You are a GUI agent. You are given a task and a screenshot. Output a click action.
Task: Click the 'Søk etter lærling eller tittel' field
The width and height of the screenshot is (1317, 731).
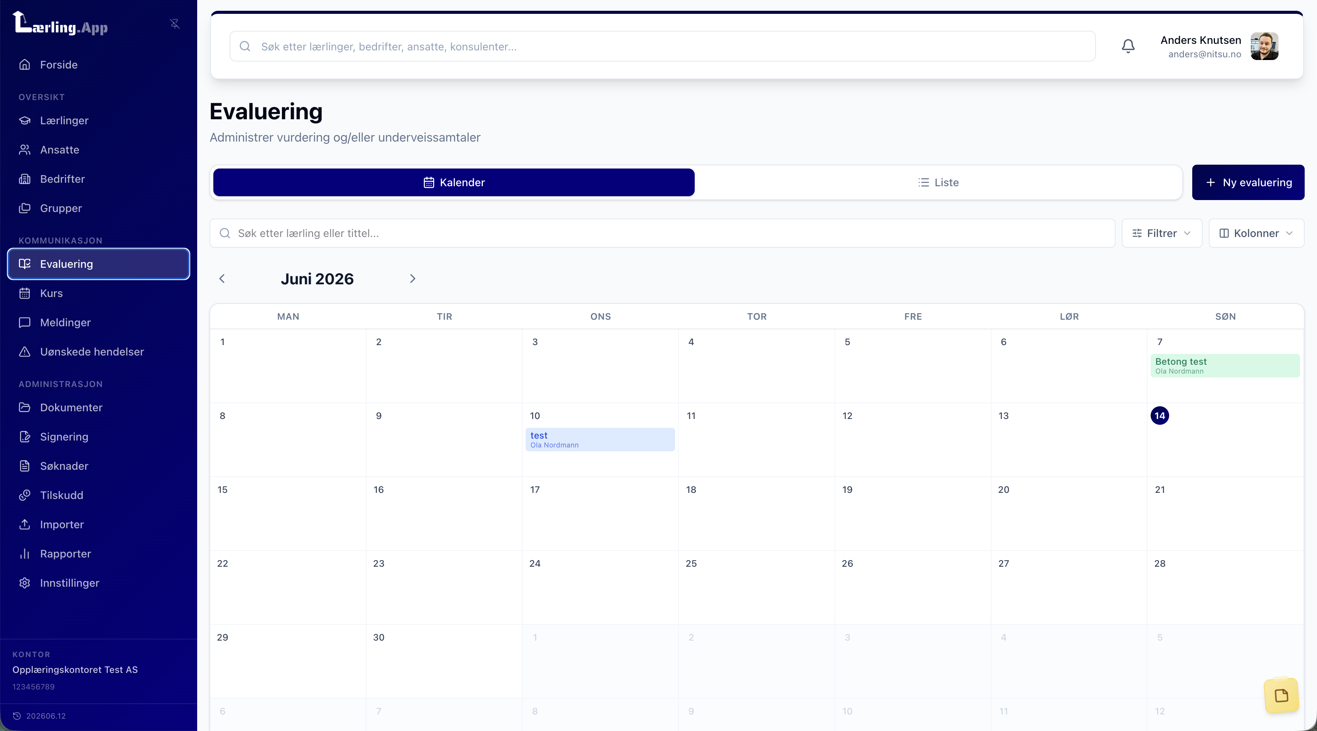(x=663, y=234)
